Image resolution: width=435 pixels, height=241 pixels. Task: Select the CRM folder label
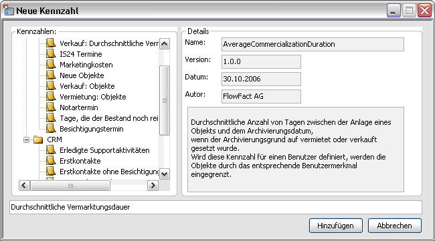pos(54,140)
